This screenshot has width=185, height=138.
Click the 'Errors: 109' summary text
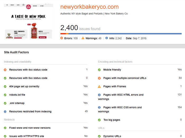click(x=71, y=38)
